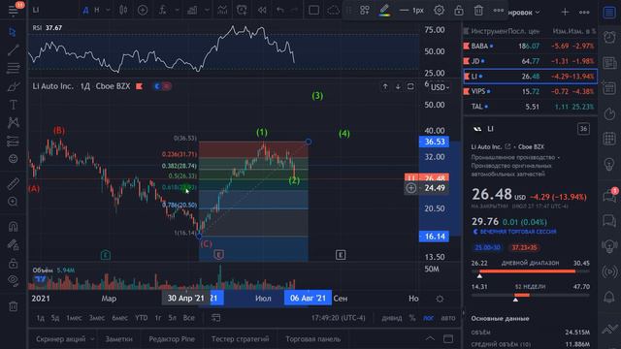The width and height of the screenshot is (621, 349).
Task: Toggle the percent (%) scale
Action: 411,318
